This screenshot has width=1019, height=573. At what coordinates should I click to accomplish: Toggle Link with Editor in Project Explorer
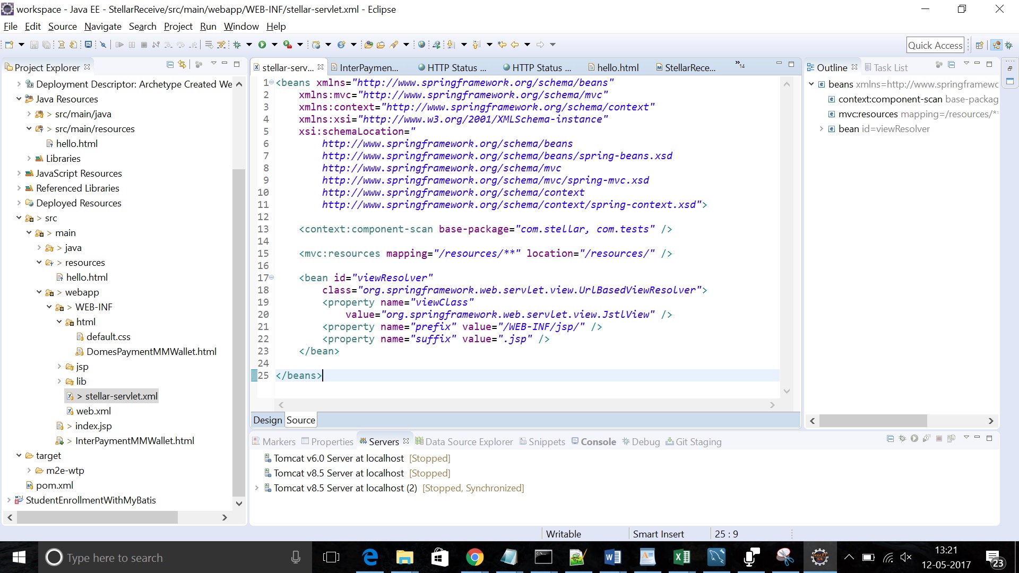pyautogui.click(x=183, y=65)
